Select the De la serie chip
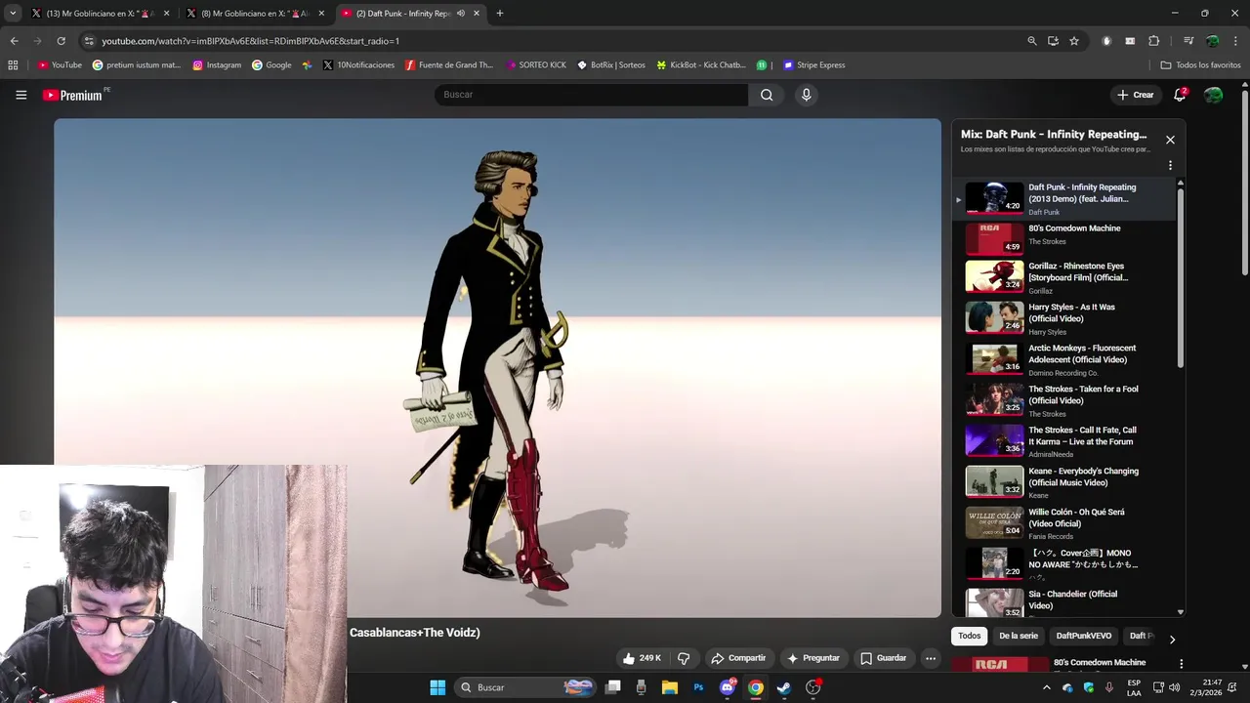1250x703 pixels. click(x=1019, y=636)
